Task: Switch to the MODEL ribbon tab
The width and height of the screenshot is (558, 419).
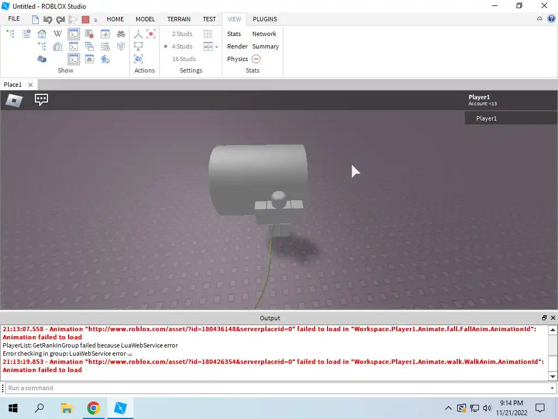Action: click(x=145, y=19)
